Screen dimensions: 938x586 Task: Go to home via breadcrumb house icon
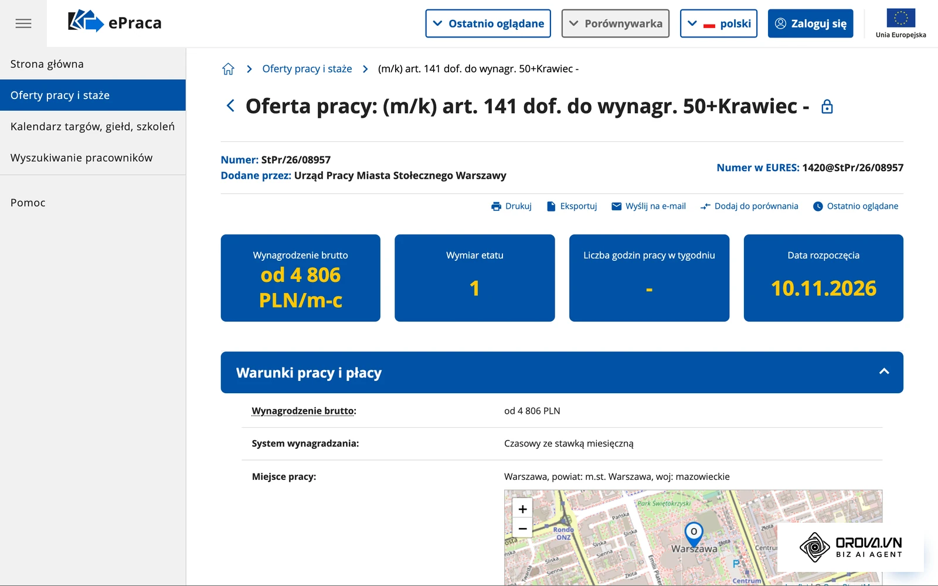228,69
